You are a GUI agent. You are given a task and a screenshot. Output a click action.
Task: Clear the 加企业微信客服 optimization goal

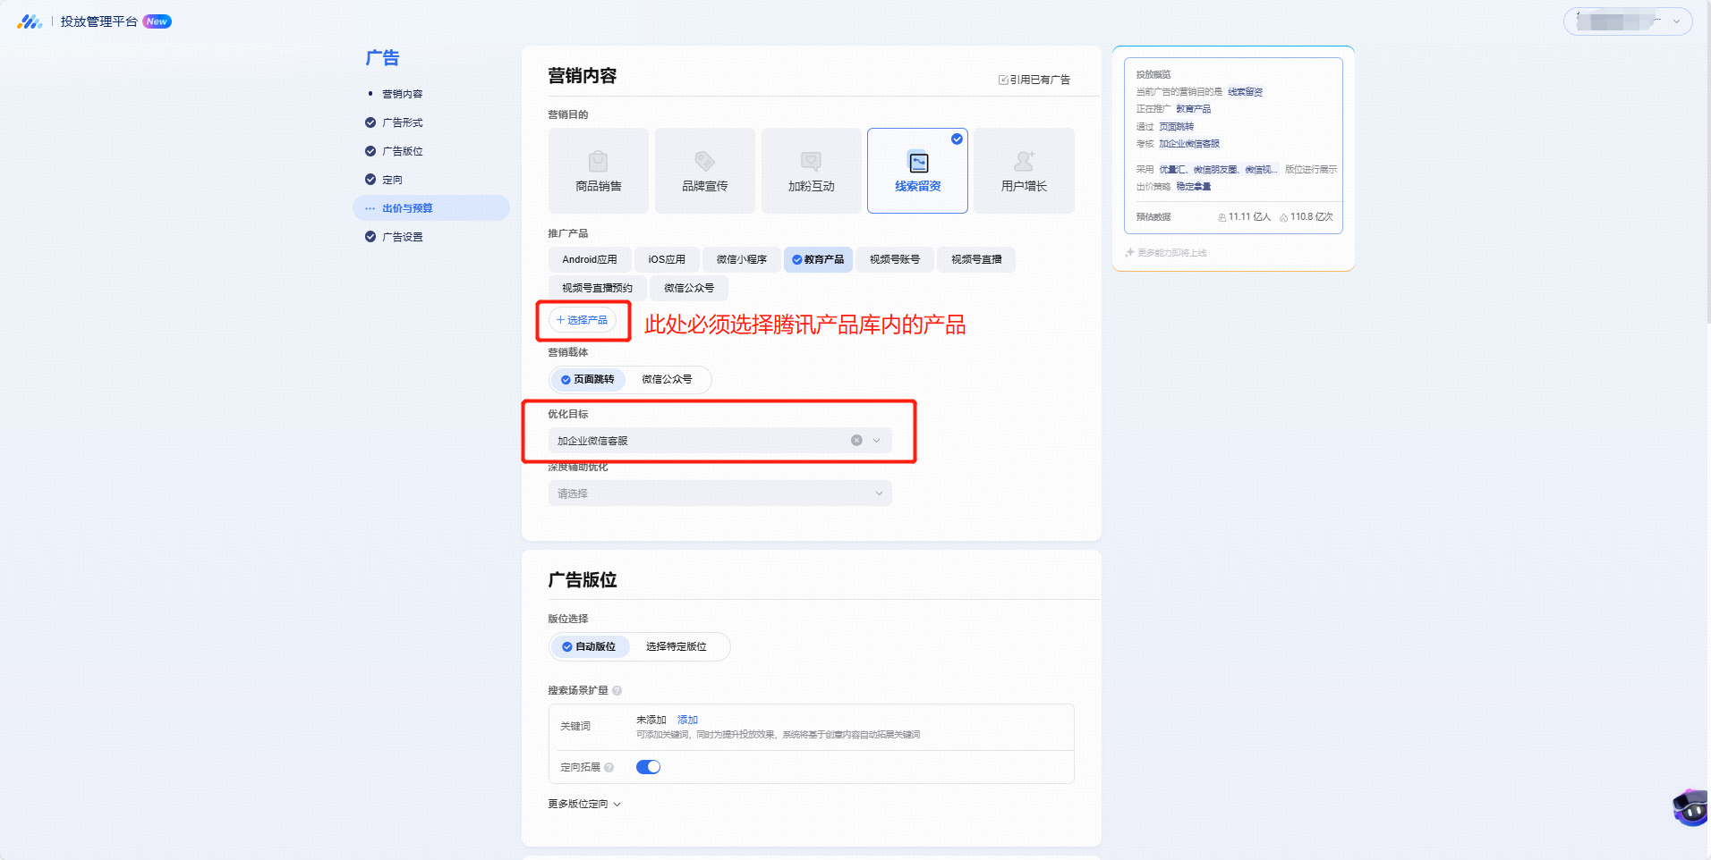(856, 441)
